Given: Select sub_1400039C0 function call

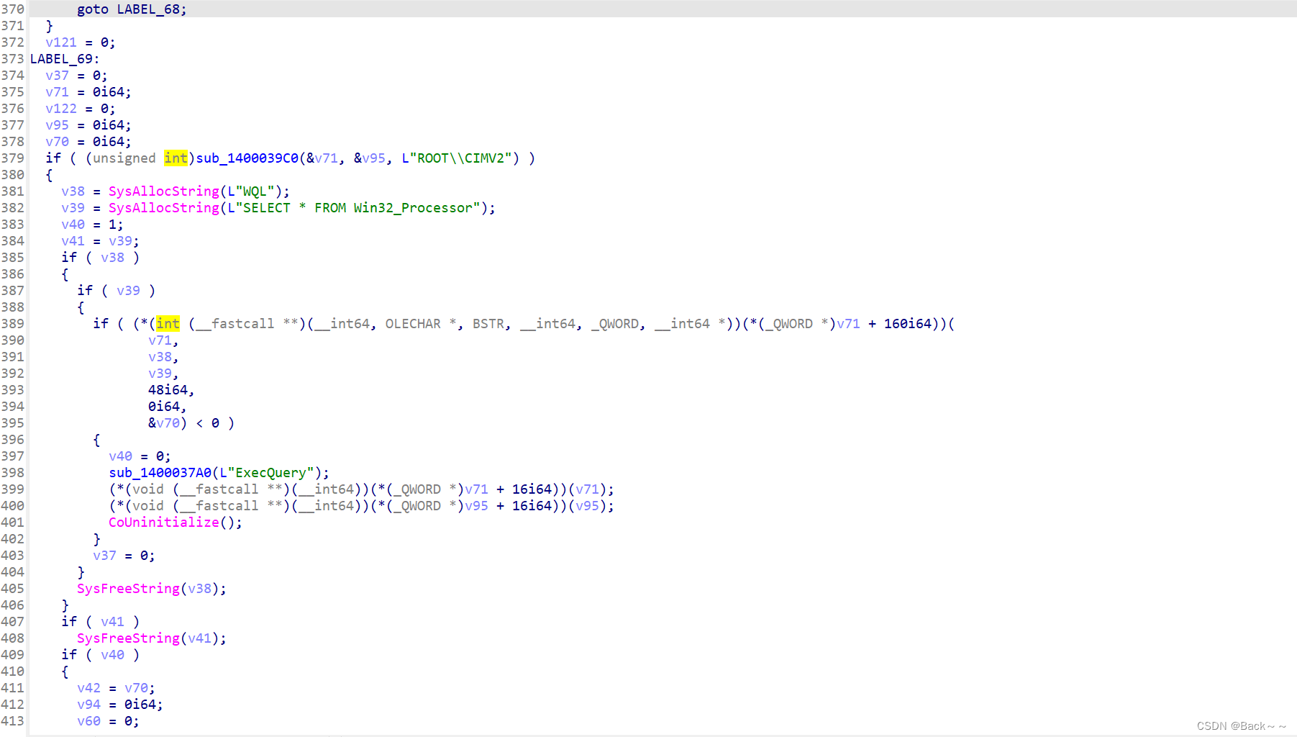Looking at the screenshot, I should click(247, 158).
